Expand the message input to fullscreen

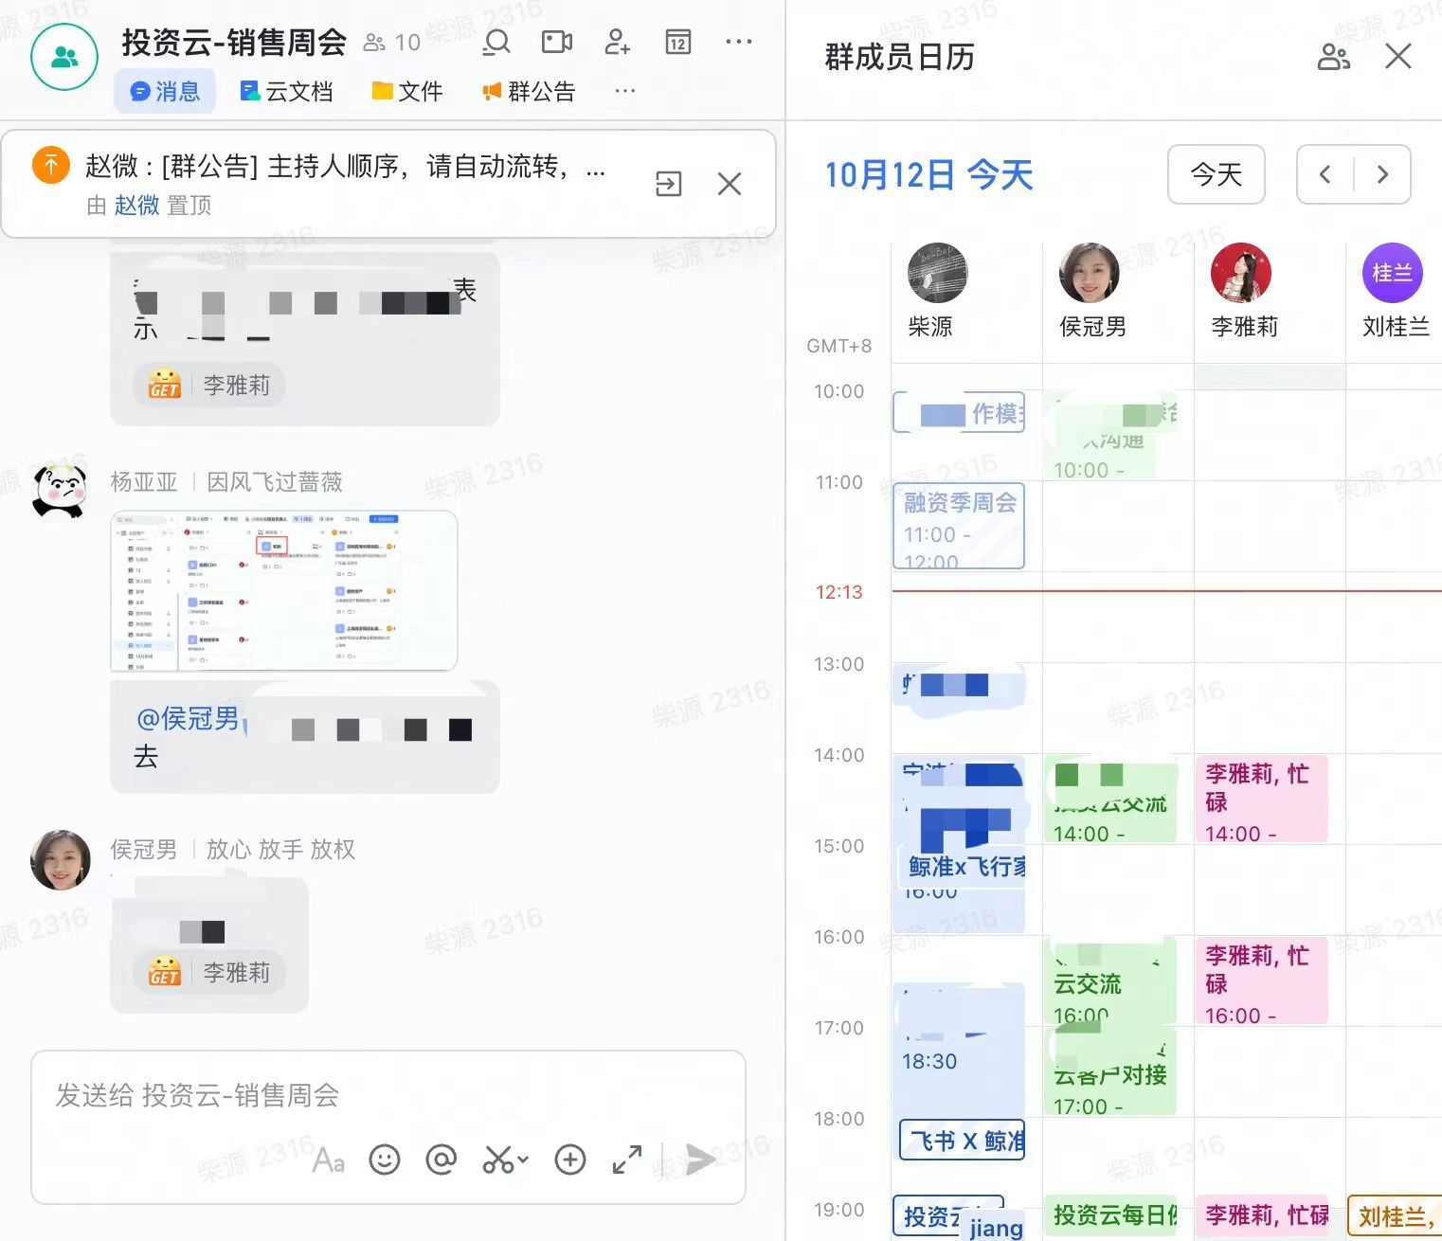[x=626, y=1160]
